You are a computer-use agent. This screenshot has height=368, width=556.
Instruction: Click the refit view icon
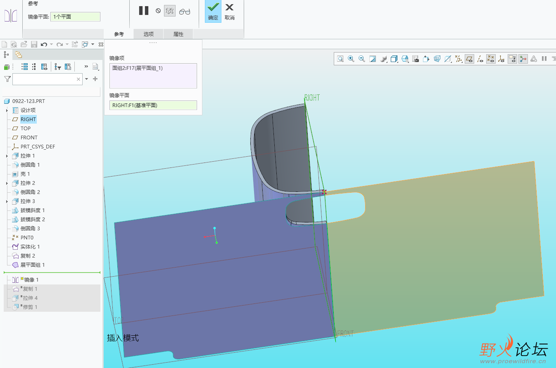tap(340, 59)
